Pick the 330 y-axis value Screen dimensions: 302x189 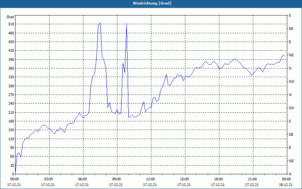click(11, 77)
